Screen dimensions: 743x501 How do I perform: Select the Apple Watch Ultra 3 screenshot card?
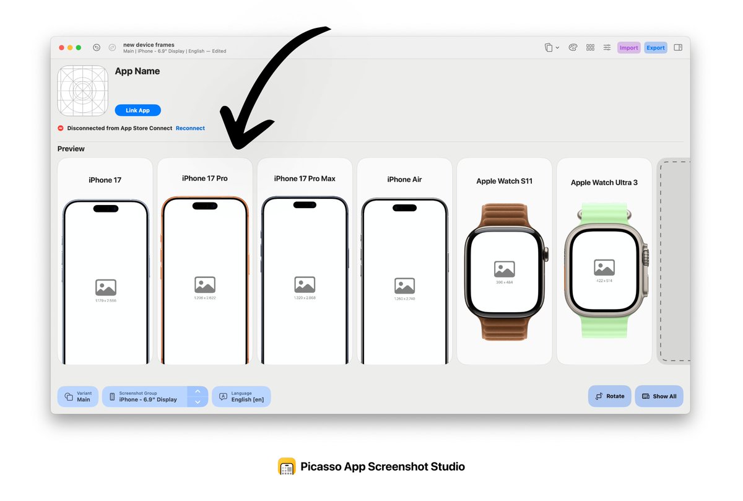click(x=604, y=261)
